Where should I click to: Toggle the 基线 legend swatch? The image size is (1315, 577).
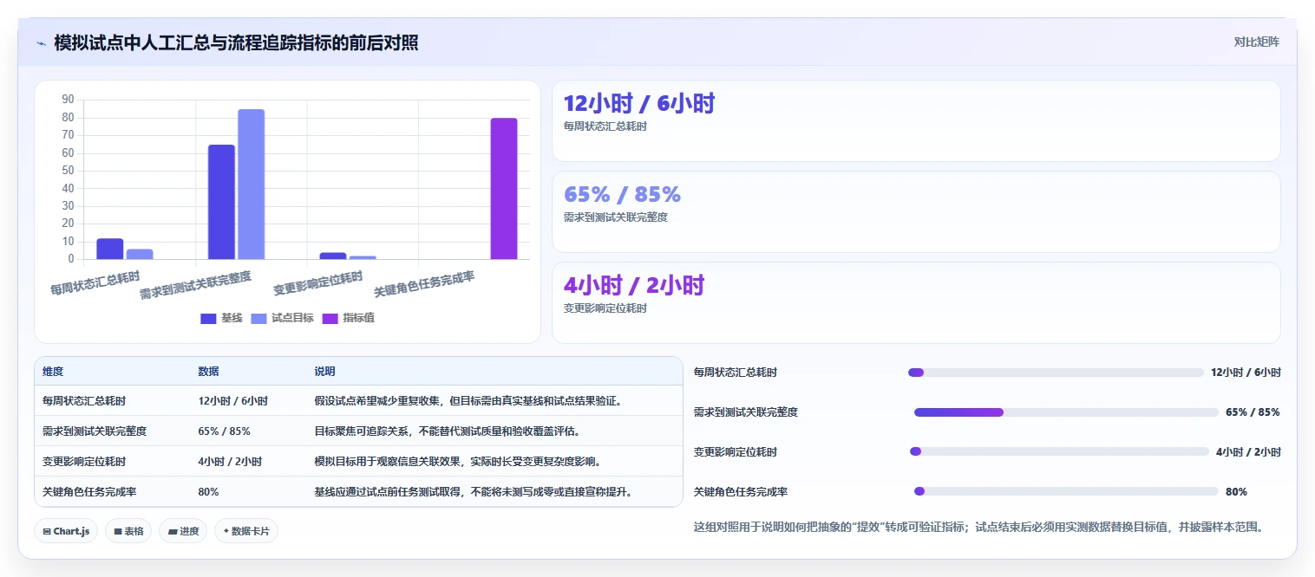(x=208, y=318)
